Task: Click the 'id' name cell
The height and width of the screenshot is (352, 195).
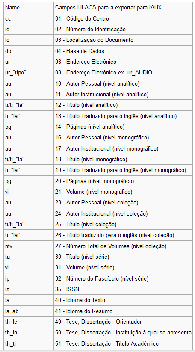Action: click(29, 29)
